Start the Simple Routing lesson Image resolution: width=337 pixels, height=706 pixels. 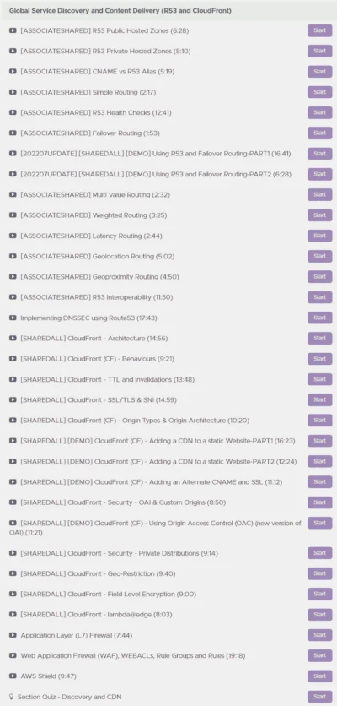[320, 92]
